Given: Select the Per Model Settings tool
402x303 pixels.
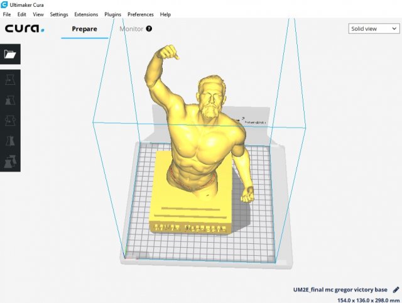Looking at the screenshot, I should click(10, 161).
